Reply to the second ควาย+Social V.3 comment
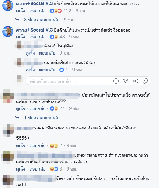 (37, 37)
